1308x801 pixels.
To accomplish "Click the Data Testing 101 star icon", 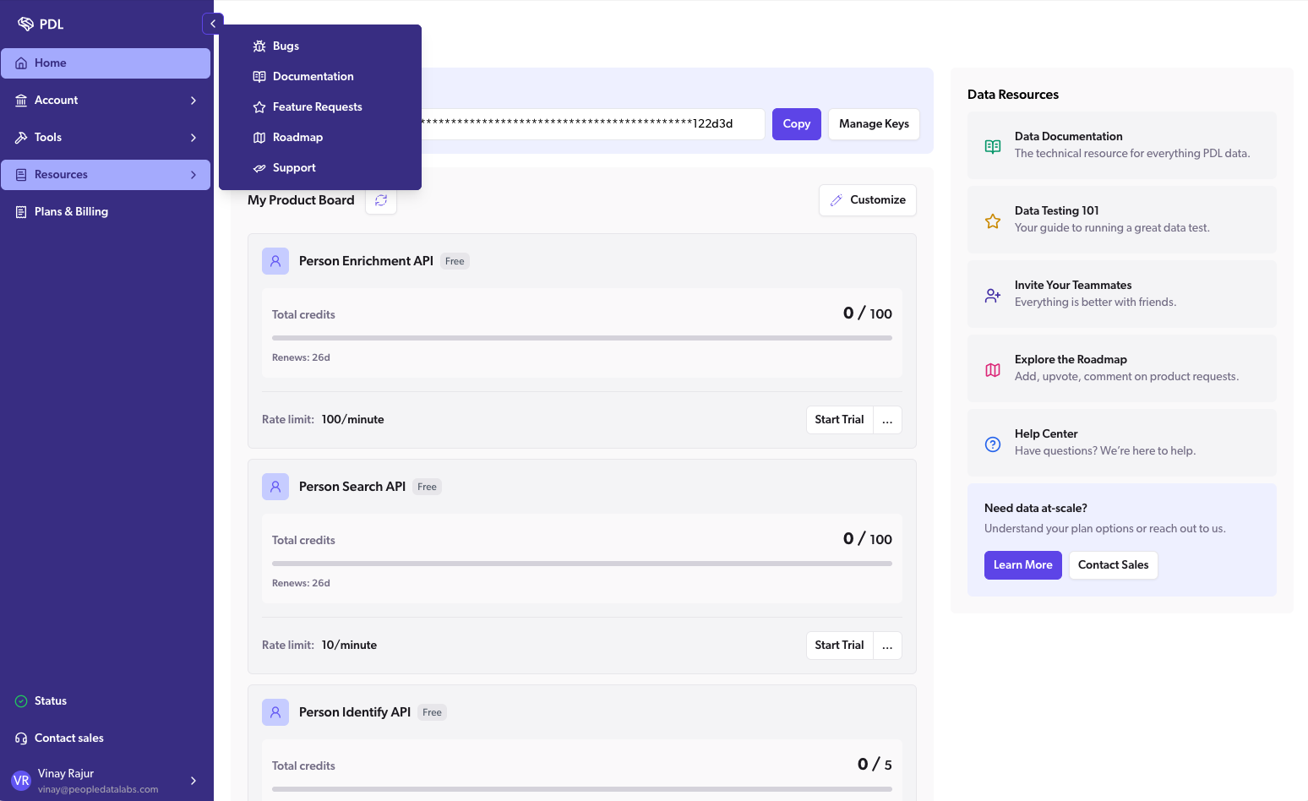I will click(x=993, y=221).
